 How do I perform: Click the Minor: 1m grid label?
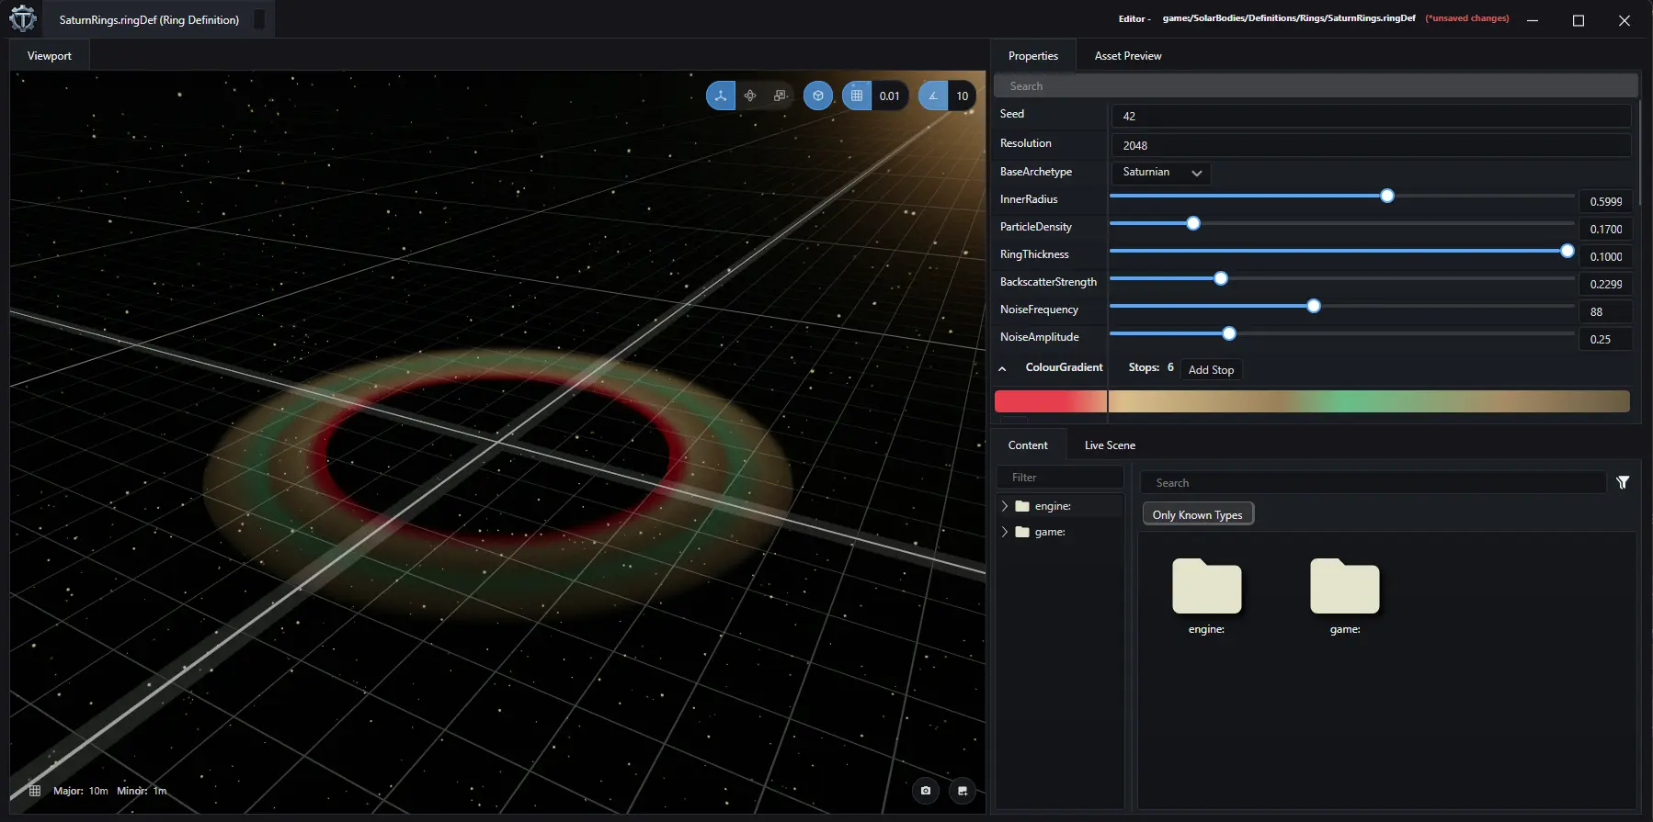pos(142,791)
